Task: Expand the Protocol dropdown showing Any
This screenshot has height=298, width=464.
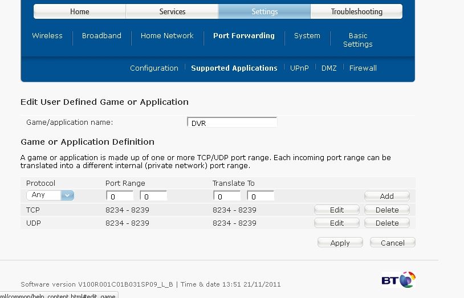Action: (x=50, y=195)
